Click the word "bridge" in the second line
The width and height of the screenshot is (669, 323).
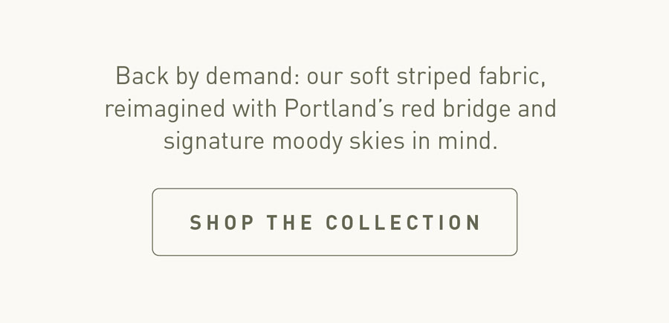pyautogui.click(x=473, y=109)
